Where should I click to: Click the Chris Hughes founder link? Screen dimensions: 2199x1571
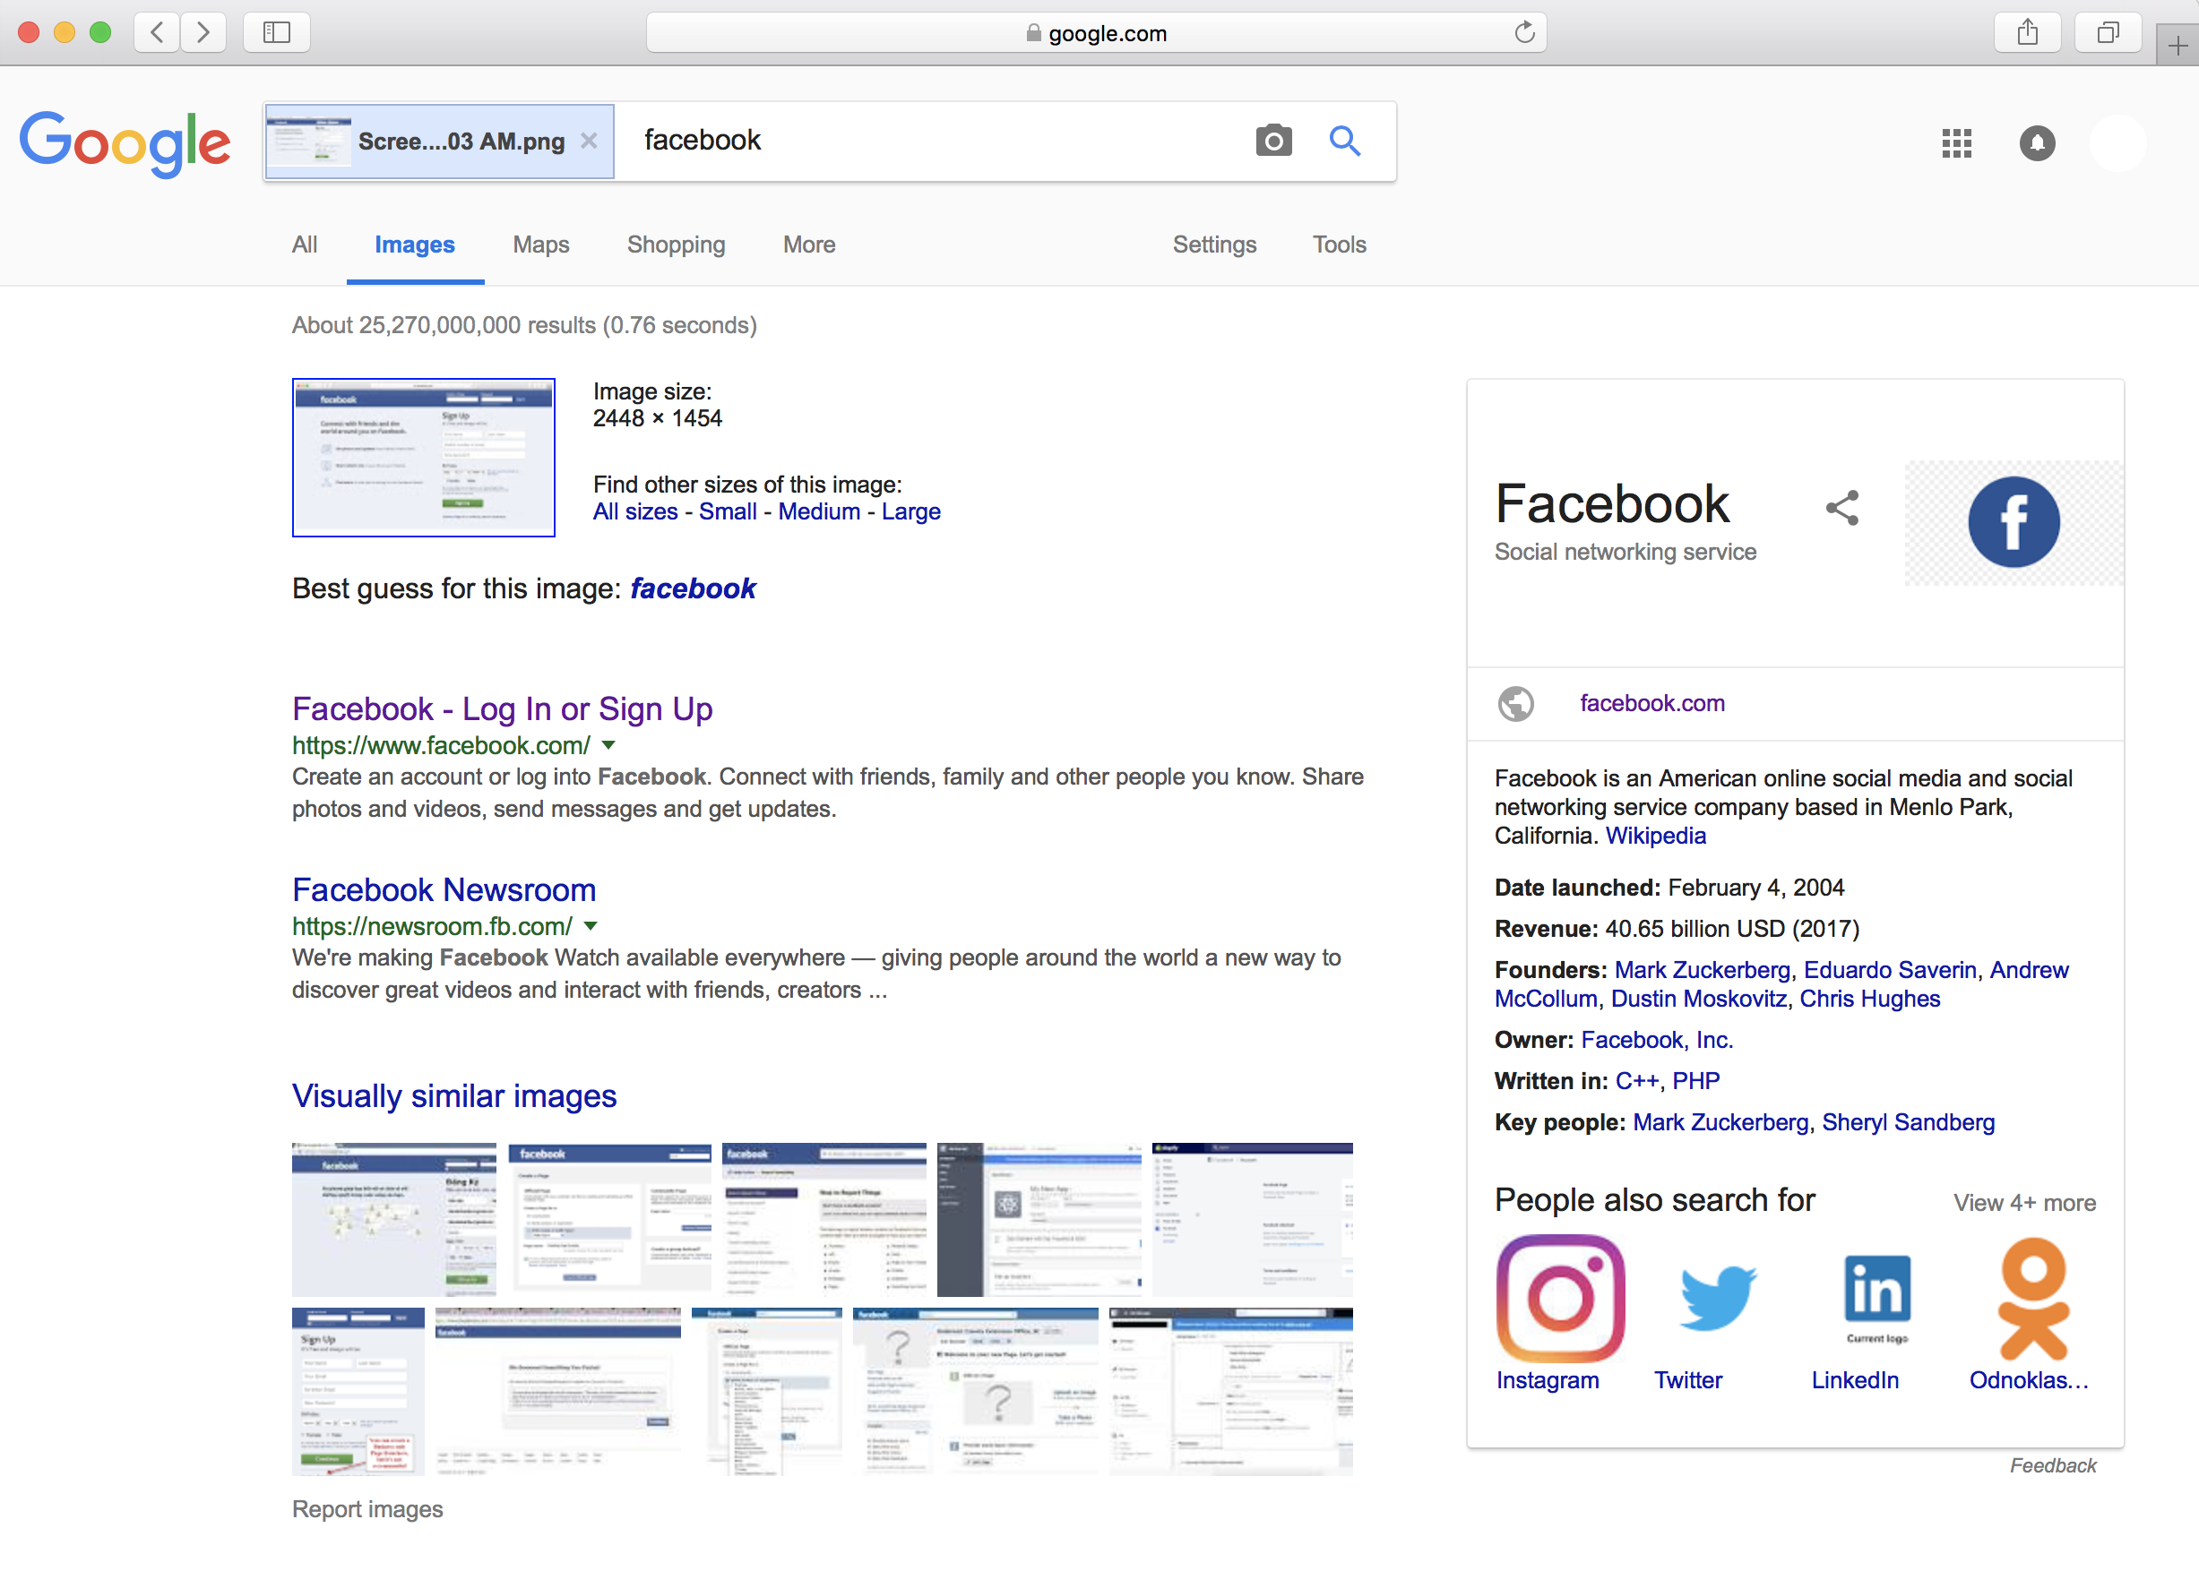coord(1870,1000)
